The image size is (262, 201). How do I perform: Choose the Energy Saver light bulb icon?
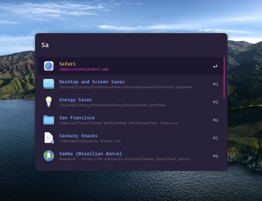pyautogui.click(x=49, y=102)
